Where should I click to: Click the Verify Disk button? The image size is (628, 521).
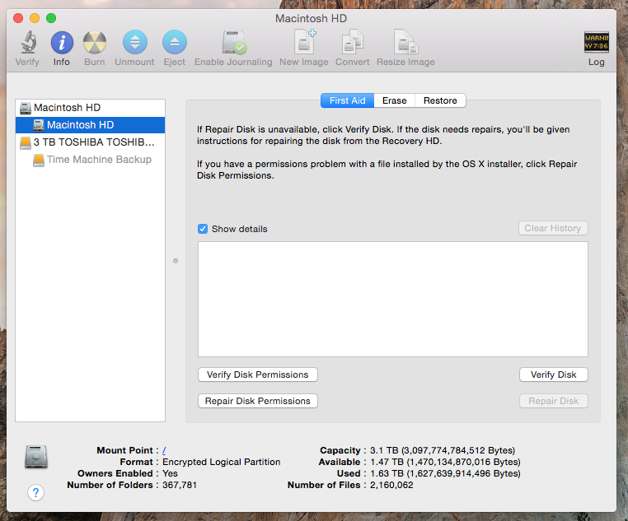pos(554,374)
